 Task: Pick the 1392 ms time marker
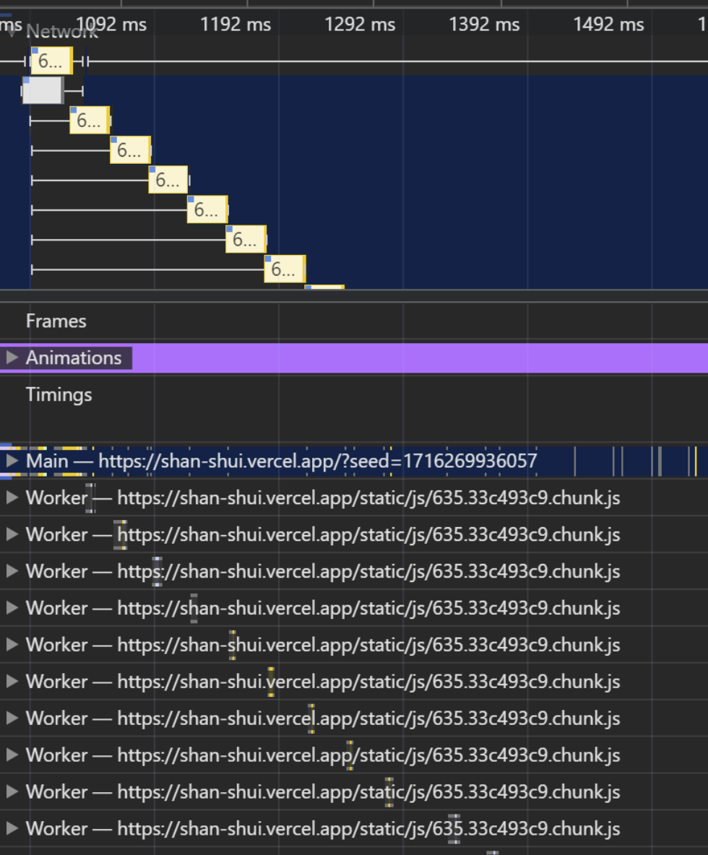click(x=484, y=25)
